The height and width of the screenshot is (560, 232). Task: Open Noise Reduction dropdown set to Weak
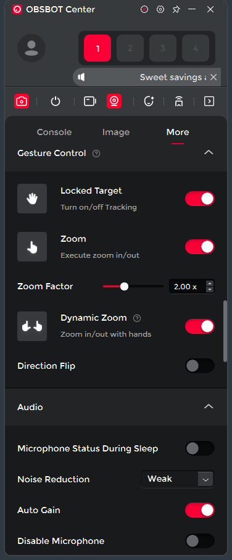(178, 479)
